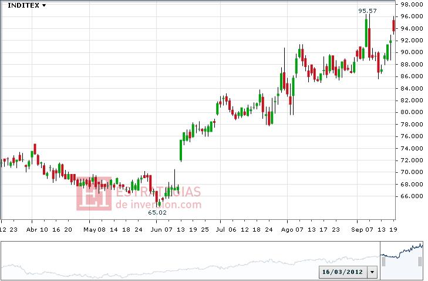Click the 92.000 price axis label
428x281 pixels.
pyautogui.click(x=412, y=40)
